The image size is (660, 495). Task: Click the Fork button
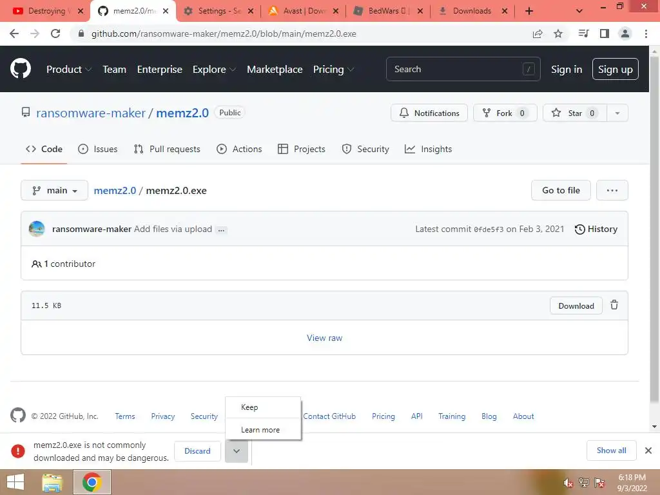tap(505, 113)
